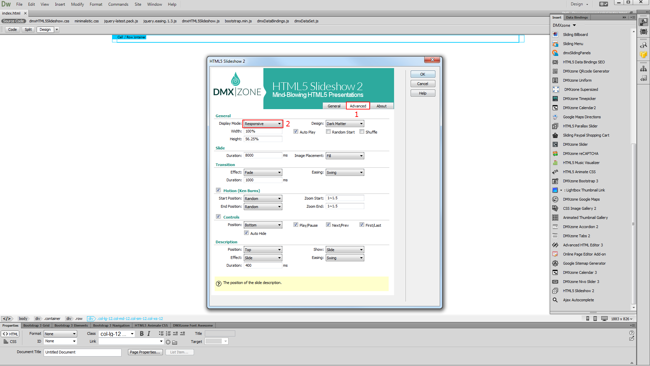Screen dimensions: 650x366
Task: Toggle the Play/Pause checkbox
Action: click(x=296, y=225)
